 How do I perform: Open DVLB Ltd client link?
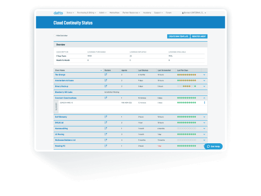(59, 123)
